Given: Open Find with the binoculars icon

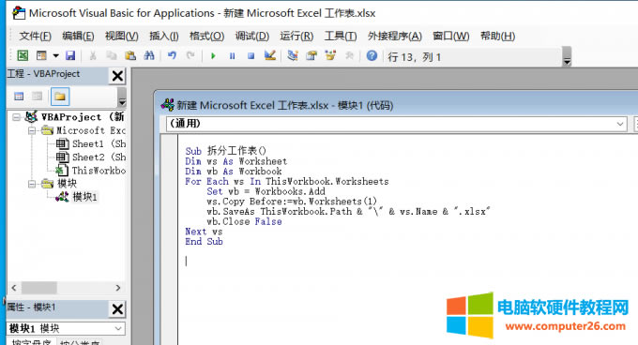Looking at the screenshot, I should tap(149, 55).
